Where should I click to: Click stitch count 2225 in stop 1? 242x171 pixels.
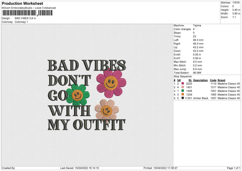point(189,83)
